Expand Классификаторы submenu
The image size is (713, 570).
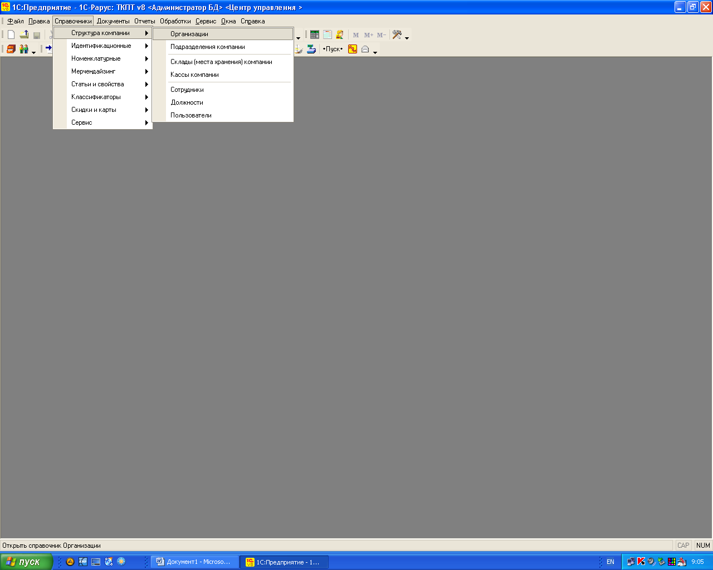(x=102, y=97)
